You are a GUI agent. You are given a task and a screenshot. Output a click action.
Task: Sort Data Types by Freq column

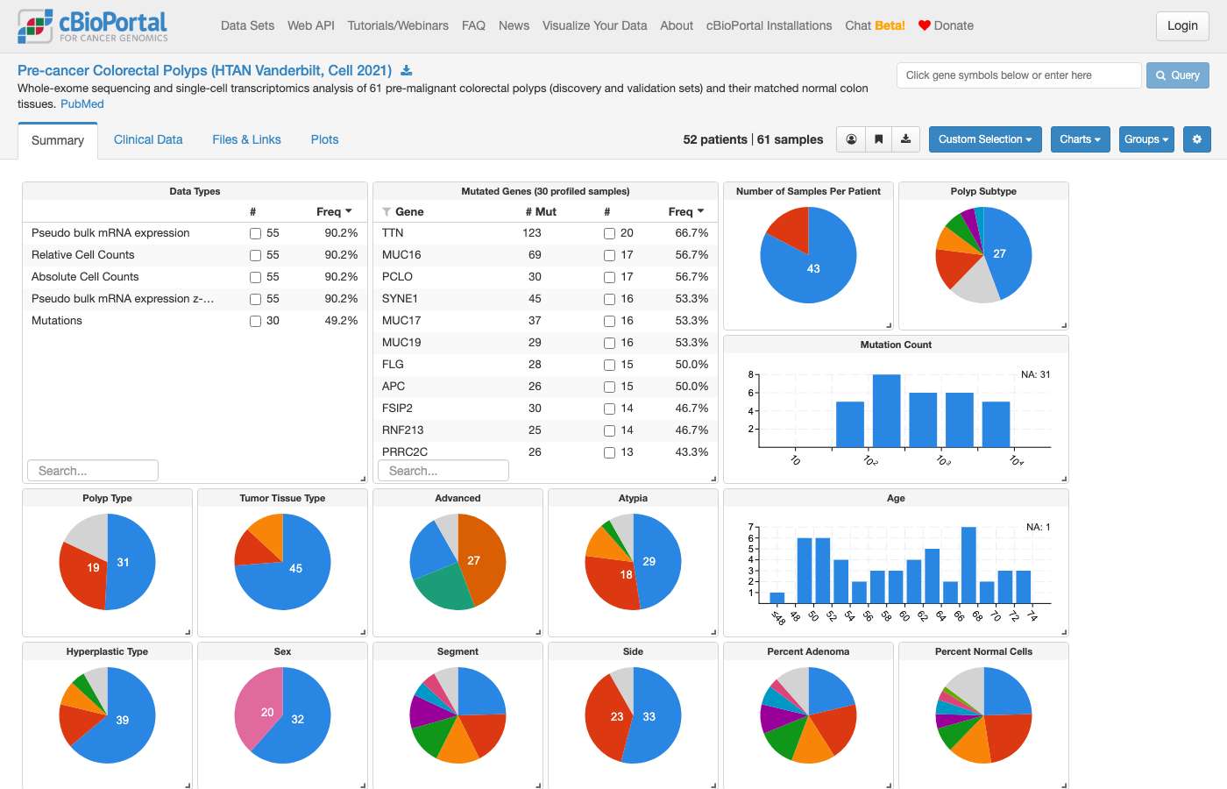pyautogui.click(x=334, y=211)
